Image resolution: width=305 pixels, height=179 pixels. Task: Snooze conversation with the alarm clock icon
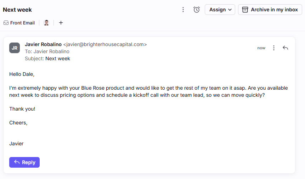tap(197, 10)
